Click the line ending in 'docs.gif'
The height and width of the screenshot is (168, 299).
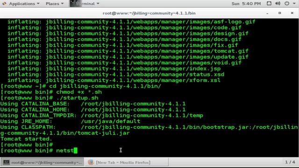pyautogui.click(x=124, y=39)
